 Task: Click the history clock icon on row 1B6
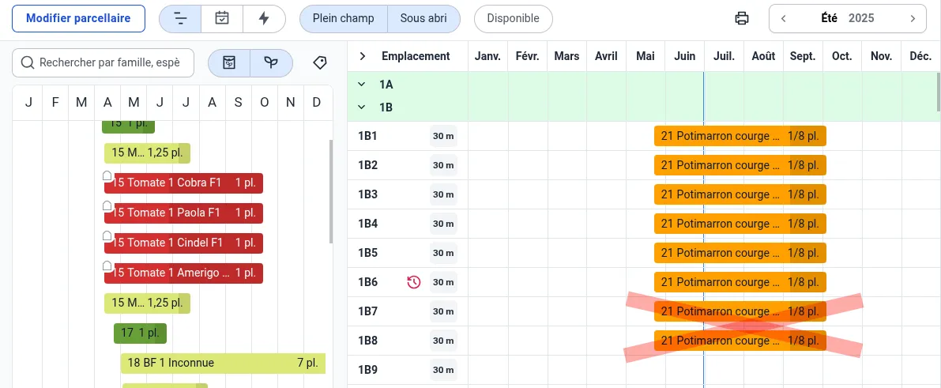click(414, 282)
